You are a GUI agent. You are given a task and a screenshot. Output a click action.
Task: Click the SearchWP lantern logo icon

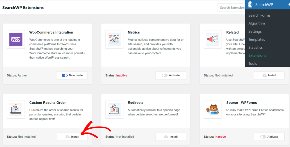point(250,5)
